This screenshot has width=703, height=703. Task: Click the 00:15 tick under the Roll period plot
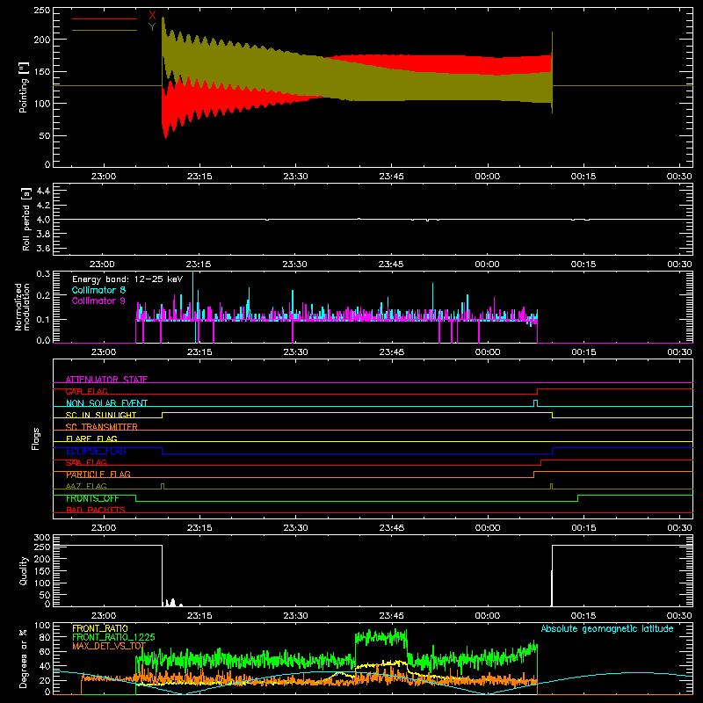tap(583, 265)
